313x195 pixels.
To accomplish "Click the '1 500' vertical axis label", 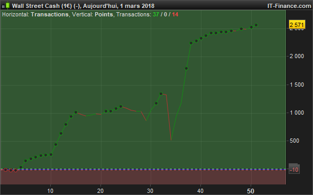I will coord(297,85).
